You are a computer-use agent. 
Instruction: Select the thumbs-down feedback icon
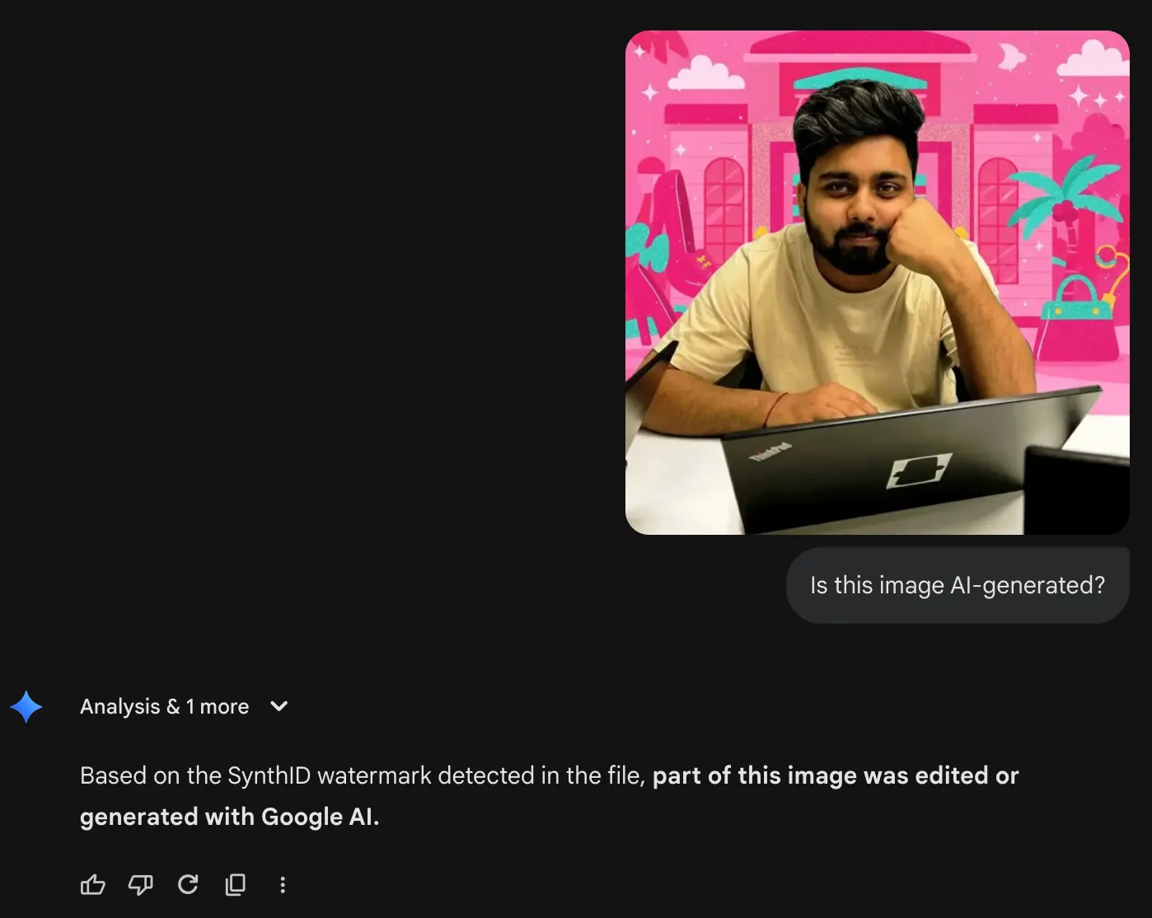tap(140, 884)
